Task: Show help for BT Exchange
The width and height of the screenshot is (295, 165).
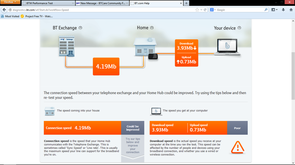Action: (x=80, y=28)
